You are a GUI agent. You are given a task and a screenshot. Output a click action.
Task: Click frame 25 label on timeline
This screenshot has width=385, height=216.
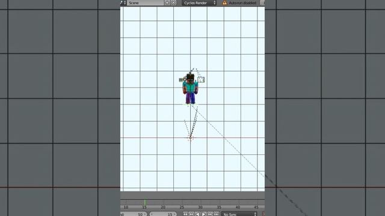click(x=182, y=207)
